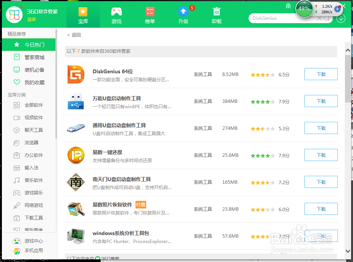Open the 榜单 rankings tab
The height and width of the screenshot is (262, 353).
tap(150, 15)
